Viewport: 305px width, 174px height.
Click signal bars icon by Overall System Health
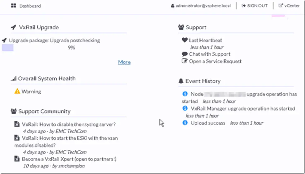14,78
